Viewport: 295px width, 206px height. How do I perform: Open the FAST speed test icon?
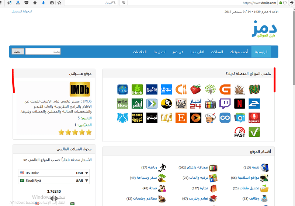click(239, 132)
